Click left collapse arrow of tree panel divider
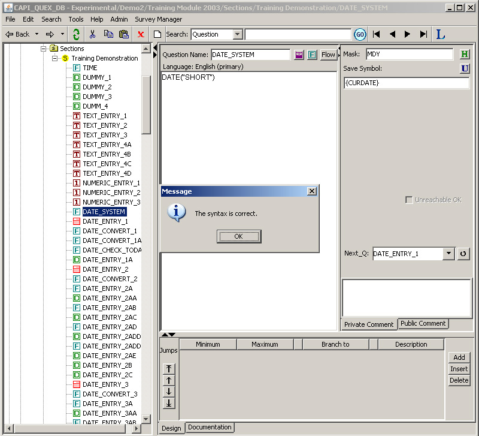Screen dimensions: 479x436 coord(155,47)
